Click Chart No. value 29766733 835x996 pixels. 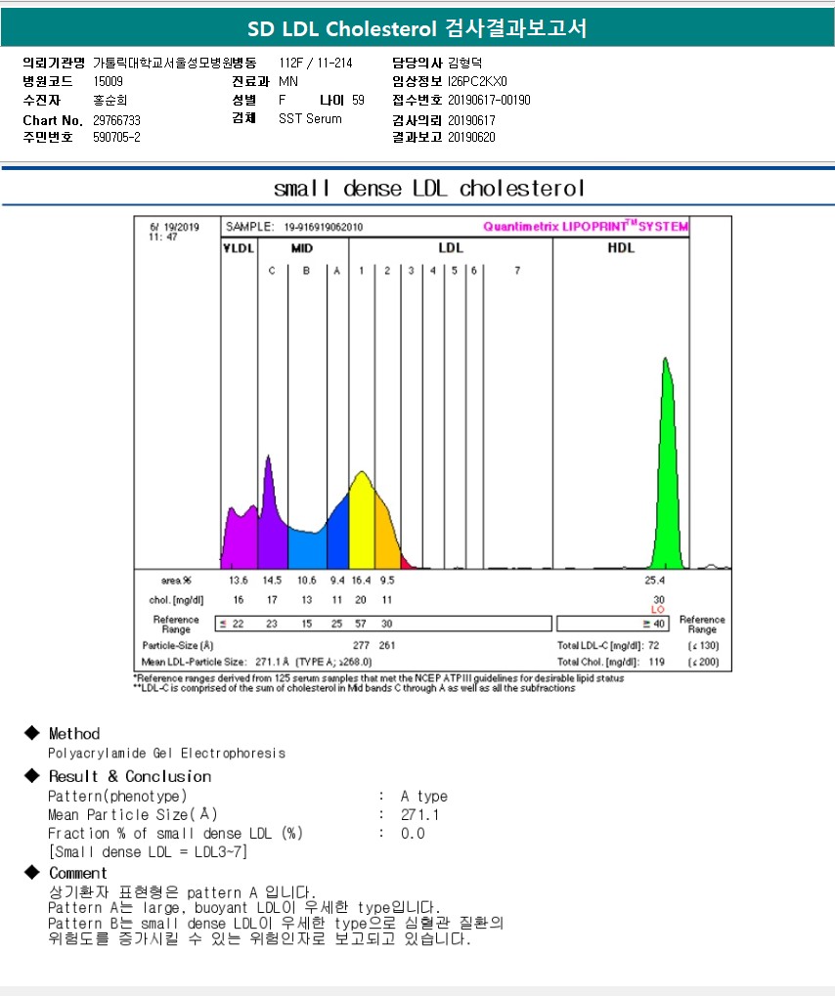(x=117, y=120)
